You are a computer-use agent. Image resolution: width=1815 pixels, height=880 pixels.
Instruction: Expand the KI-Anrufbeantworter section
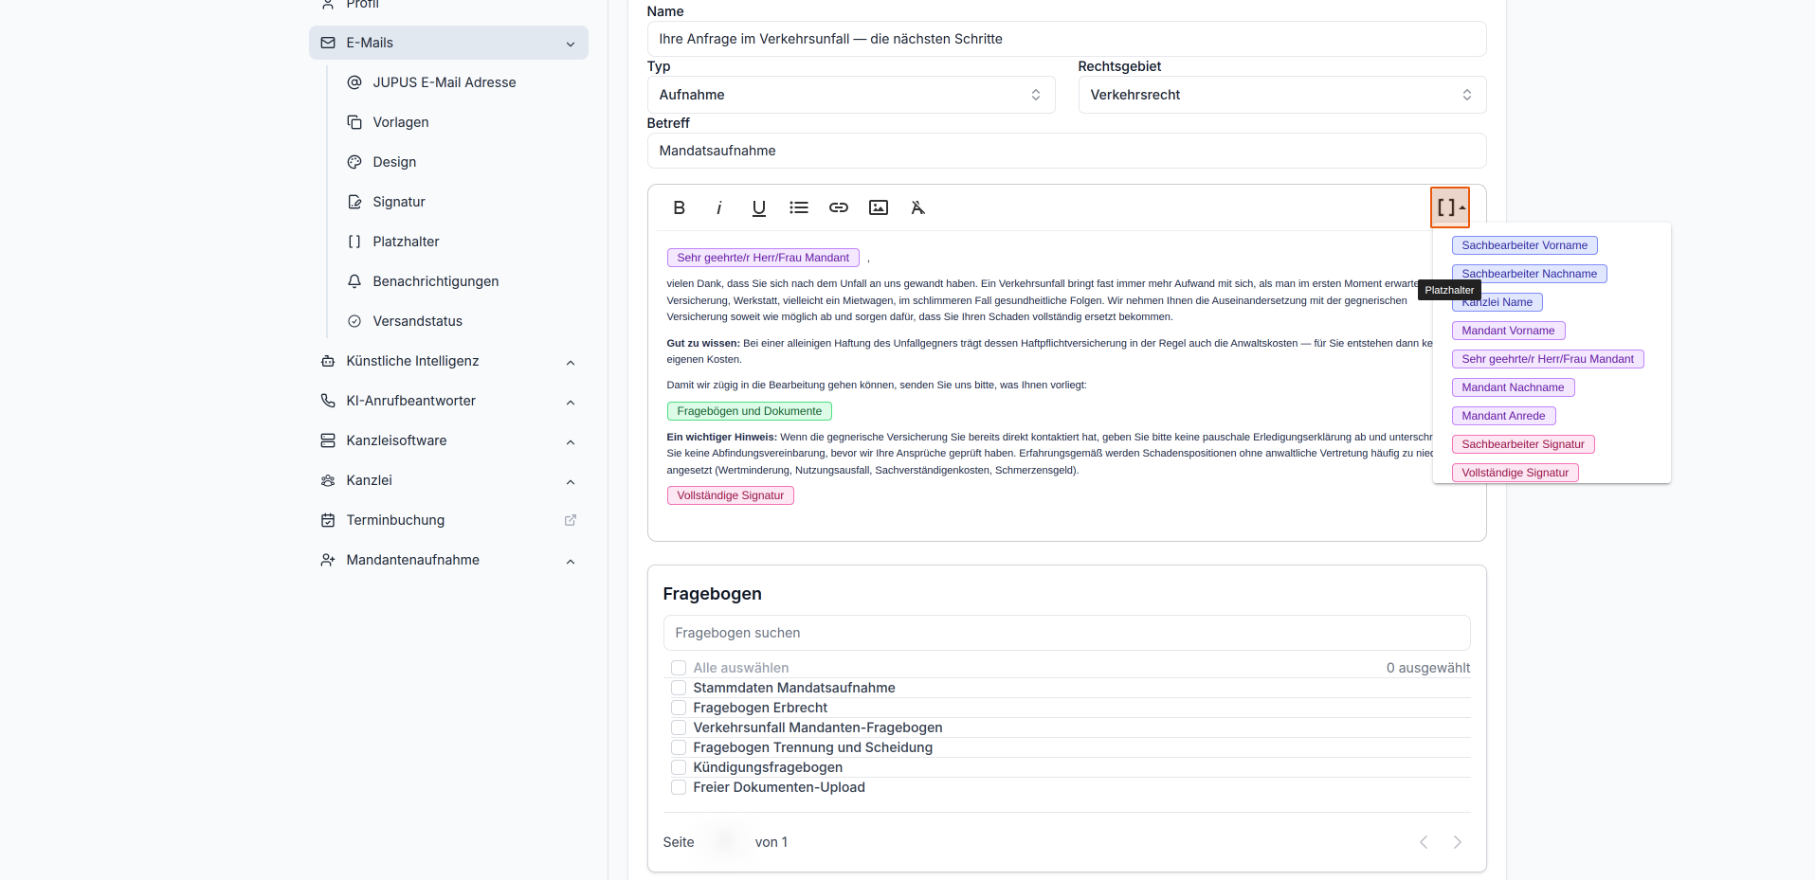(x=448, y=401)
